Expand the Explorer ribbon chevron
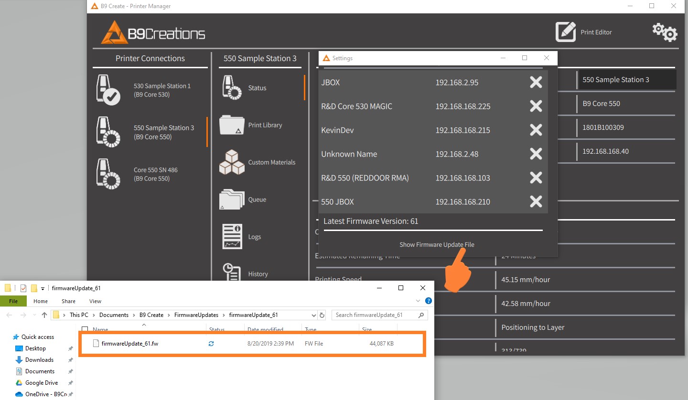 (418, 301)
